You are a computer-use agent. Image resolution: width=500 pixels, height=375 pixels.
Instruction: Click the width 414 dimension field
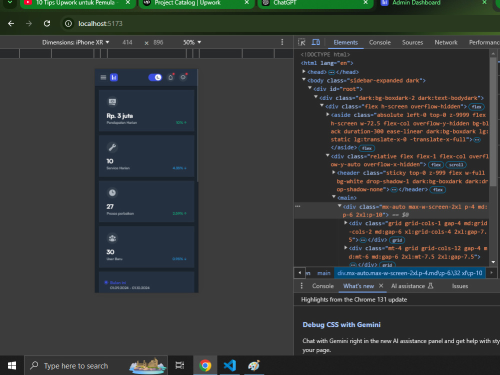(127, 42)
